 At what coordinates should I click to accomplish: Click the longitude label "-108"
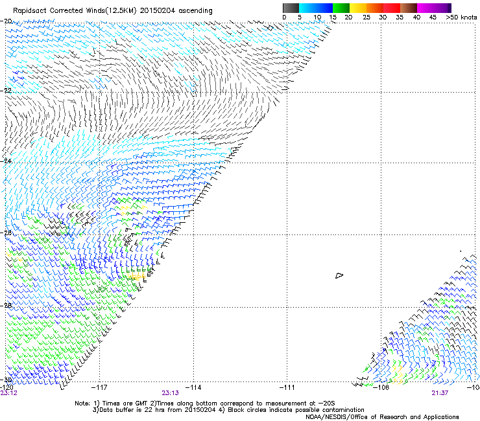pyautogui.click(x=381, y=388)
